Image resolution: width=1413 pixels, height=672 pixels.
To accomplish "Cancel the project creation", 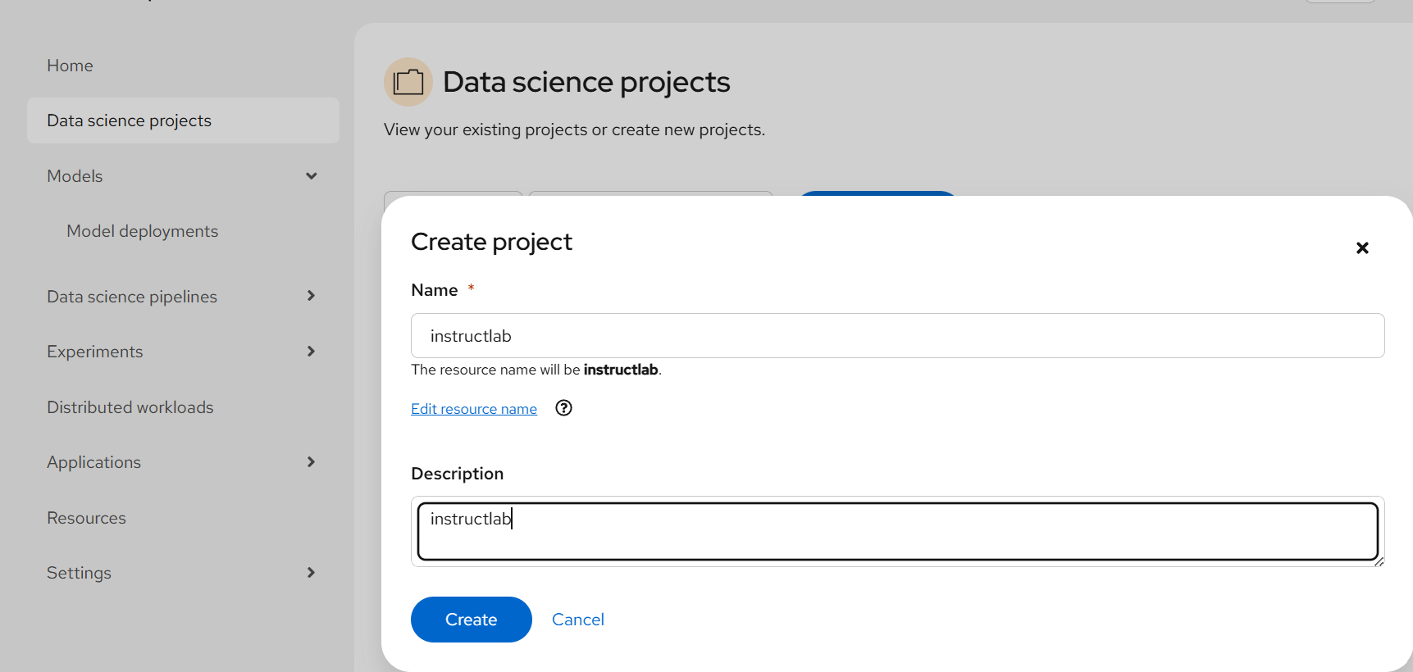I will coord(578,620).
